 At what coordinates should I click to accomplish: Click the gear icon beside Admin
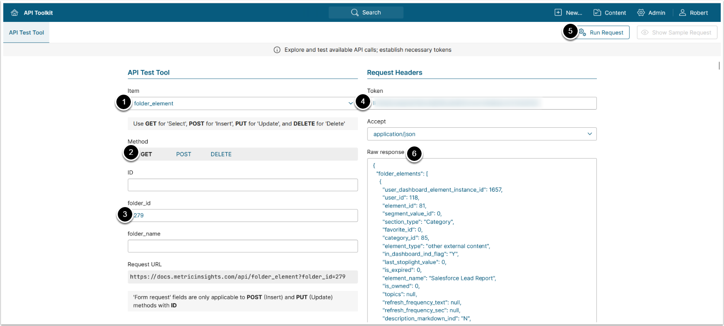click(641, 13)
